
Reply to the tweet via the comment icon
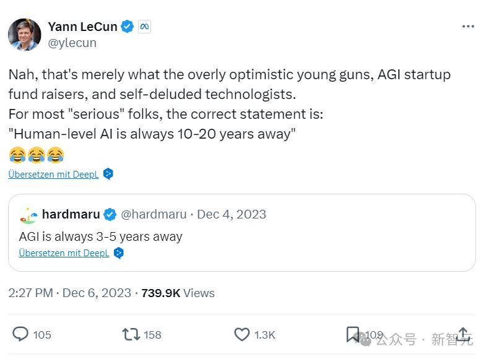point(21,334)
